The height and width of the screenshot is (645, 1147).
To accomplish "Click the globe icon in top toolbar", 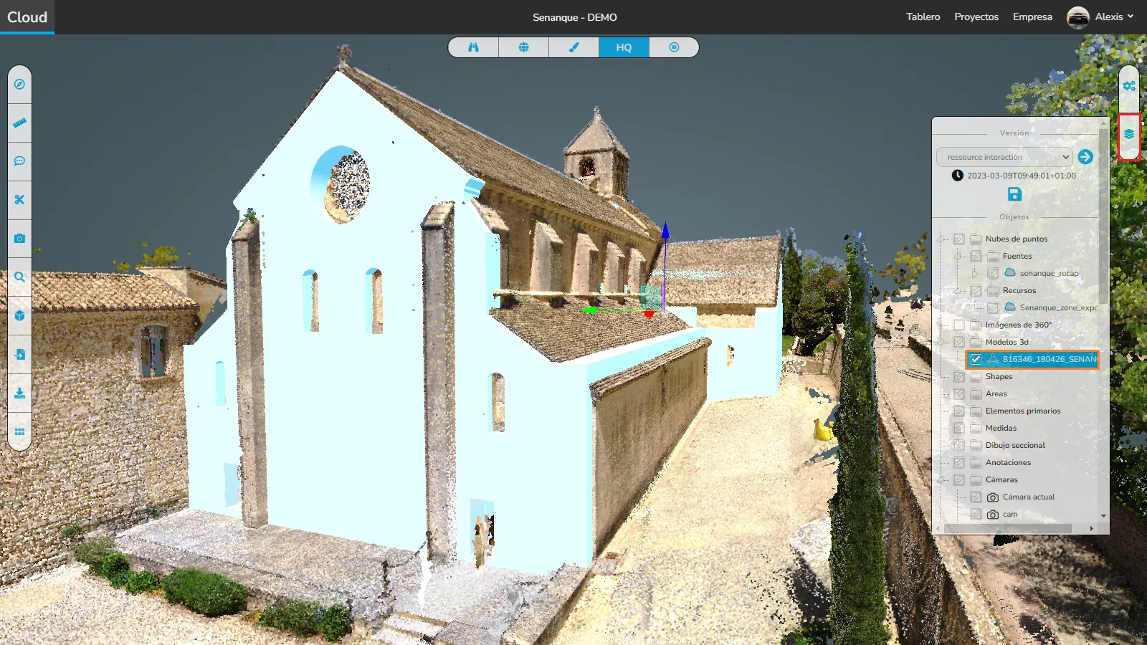I will (x=523, y=47).
